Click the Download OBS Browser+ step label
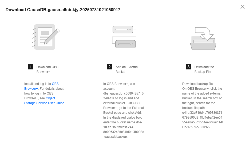This screenshot has width=246, height=141. [x=47, y=69]
